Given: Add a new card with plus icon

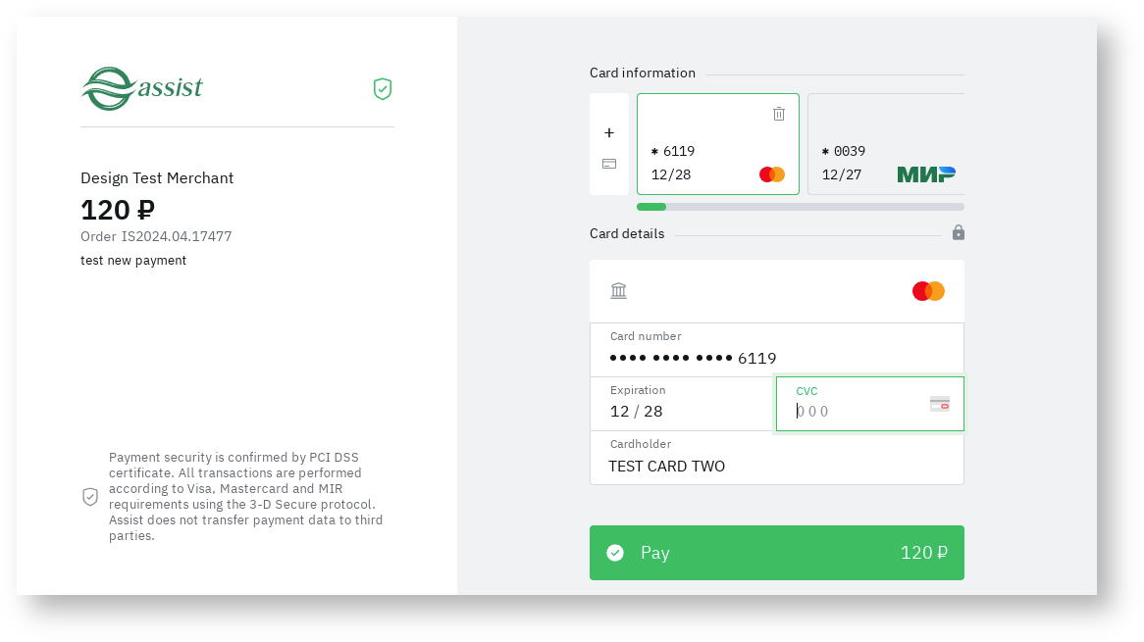Looking at the screenshot, I should tap(609, 132).
